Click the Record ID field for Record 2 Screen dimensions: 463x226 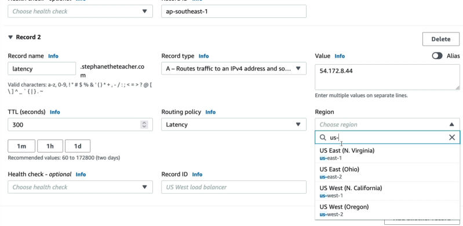pyautogui.click(x=234, y=187)
